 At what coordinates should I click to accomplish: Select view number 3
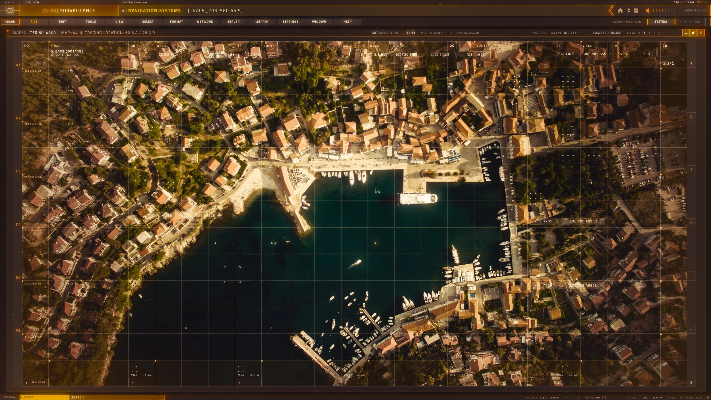[x=649, y=33]
